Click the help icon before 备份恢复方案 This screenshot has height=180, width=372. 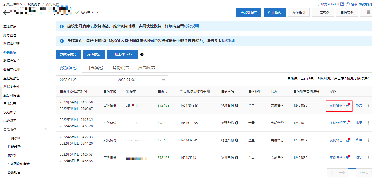[348, 4]
